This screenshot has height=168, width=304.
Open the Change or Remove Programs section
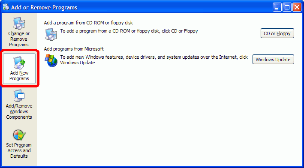click(19, 32)
